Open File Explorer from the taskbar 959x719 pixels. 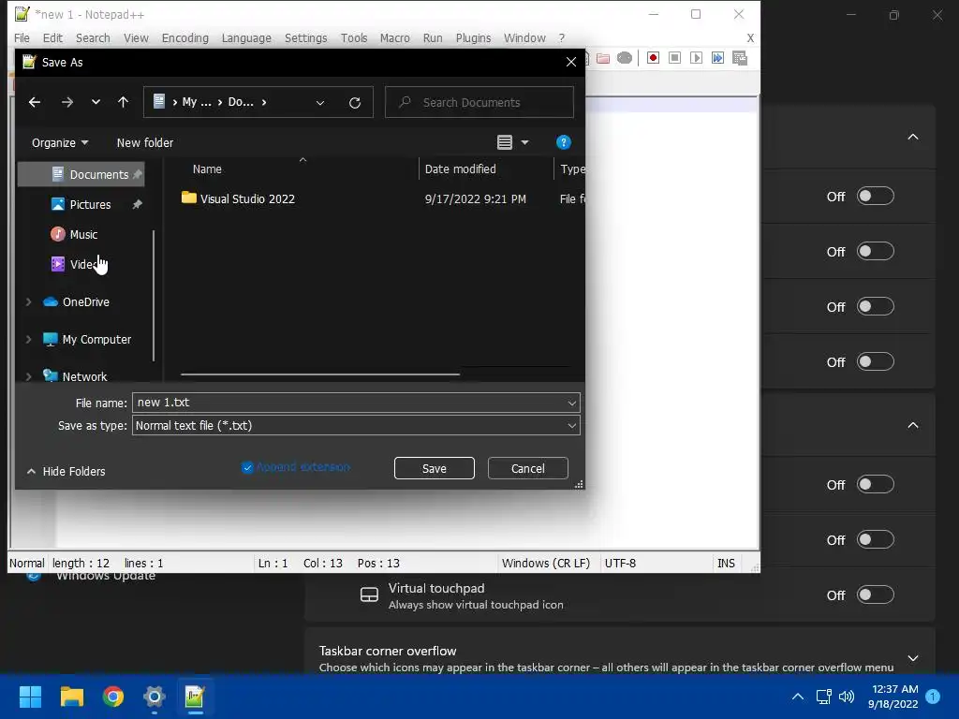(71, 697)
